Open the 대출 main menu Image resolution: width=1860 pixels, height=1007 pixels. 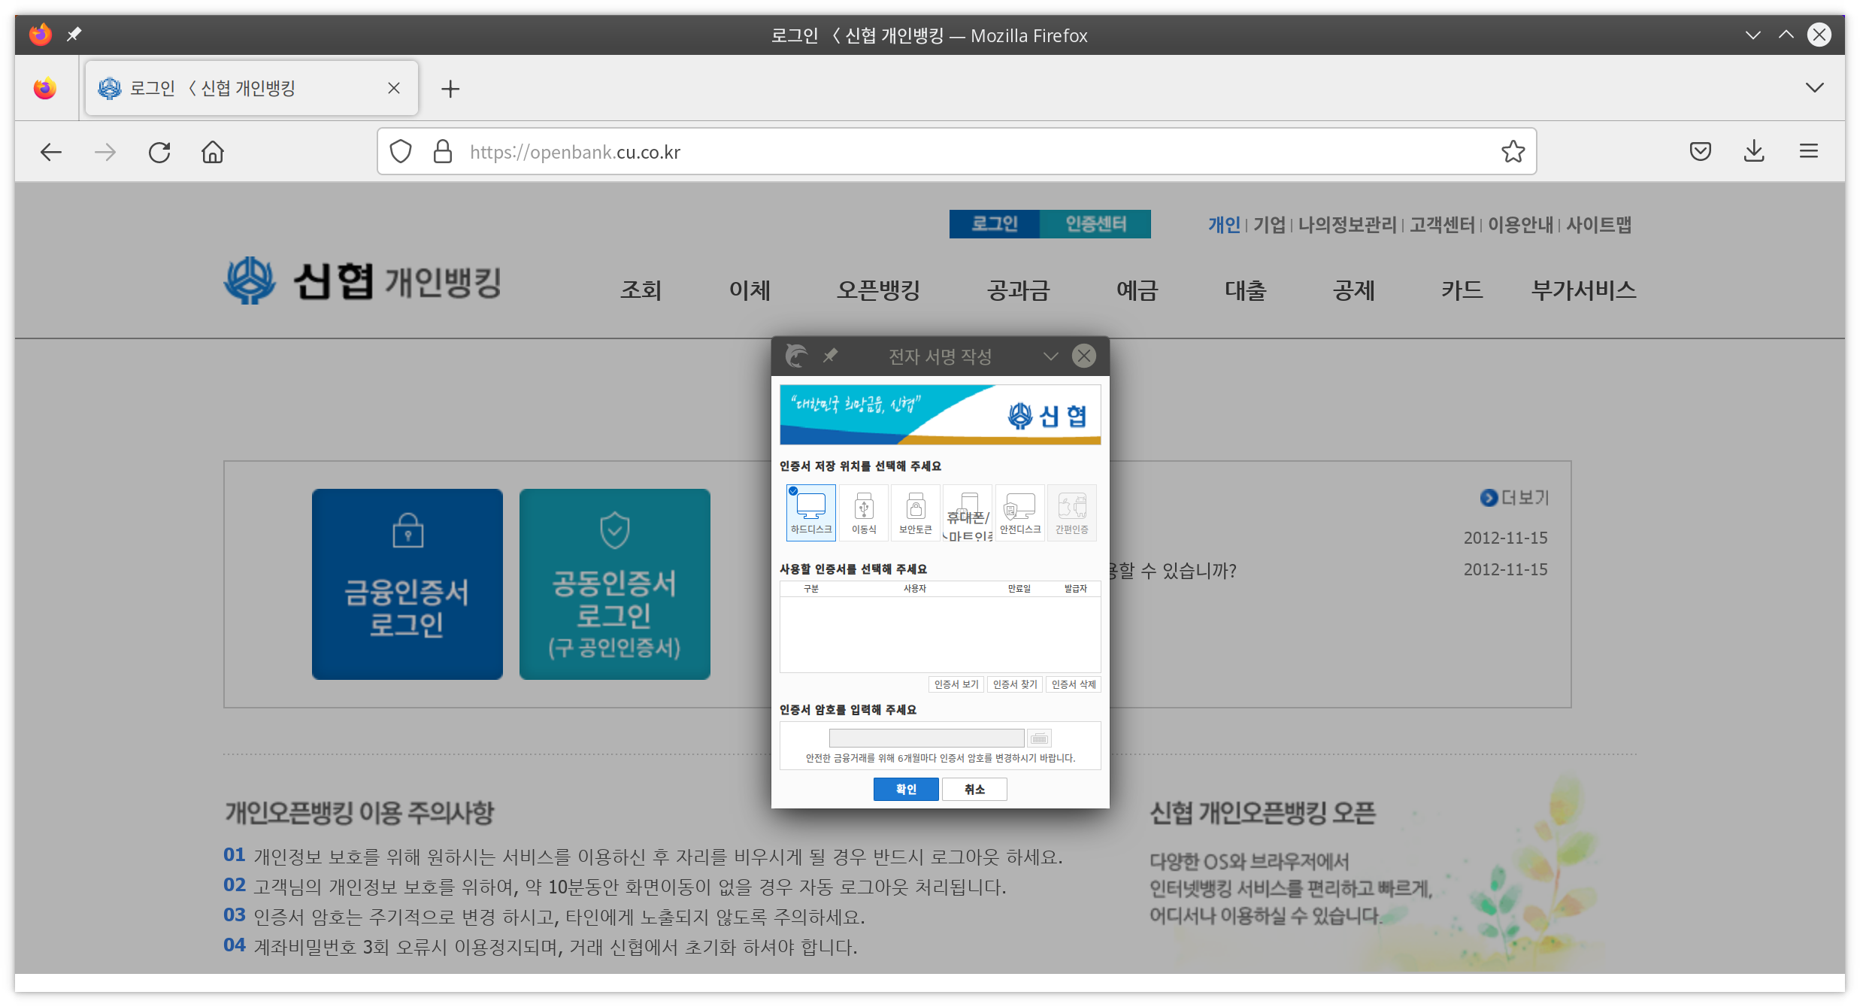point(1245,290)
